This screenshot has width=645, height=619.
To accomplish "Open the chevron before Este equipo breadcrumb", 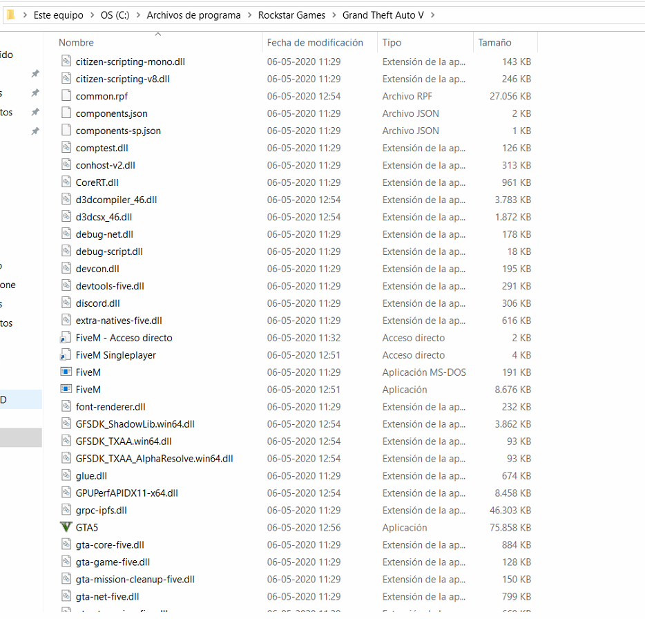I will 25,15.
